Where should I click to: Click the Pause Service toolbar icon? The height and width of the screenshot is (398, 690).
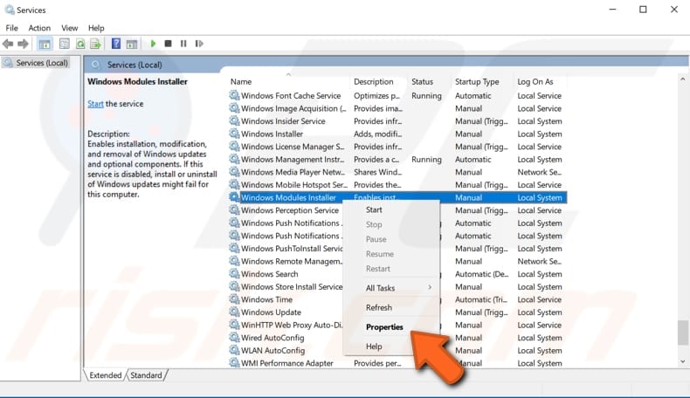coord(183,44)
